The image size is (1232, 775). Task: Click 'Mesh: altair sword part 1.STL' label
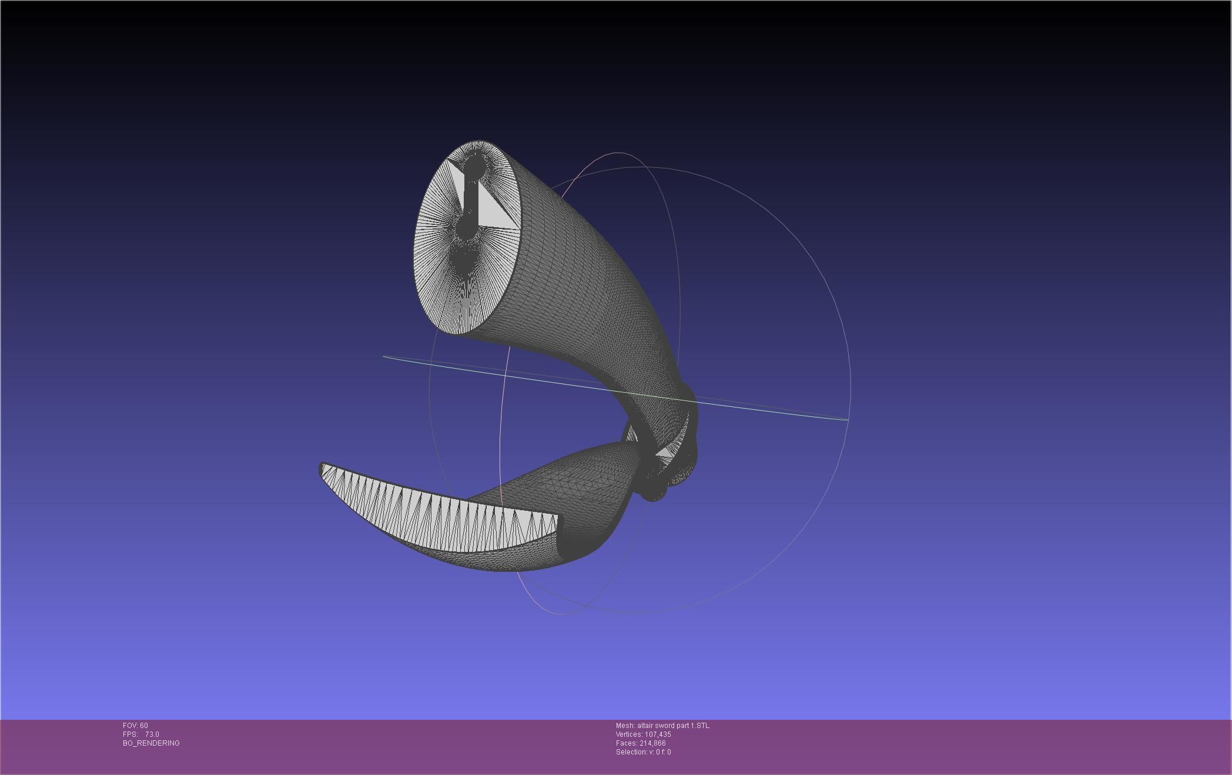(662, 726)
